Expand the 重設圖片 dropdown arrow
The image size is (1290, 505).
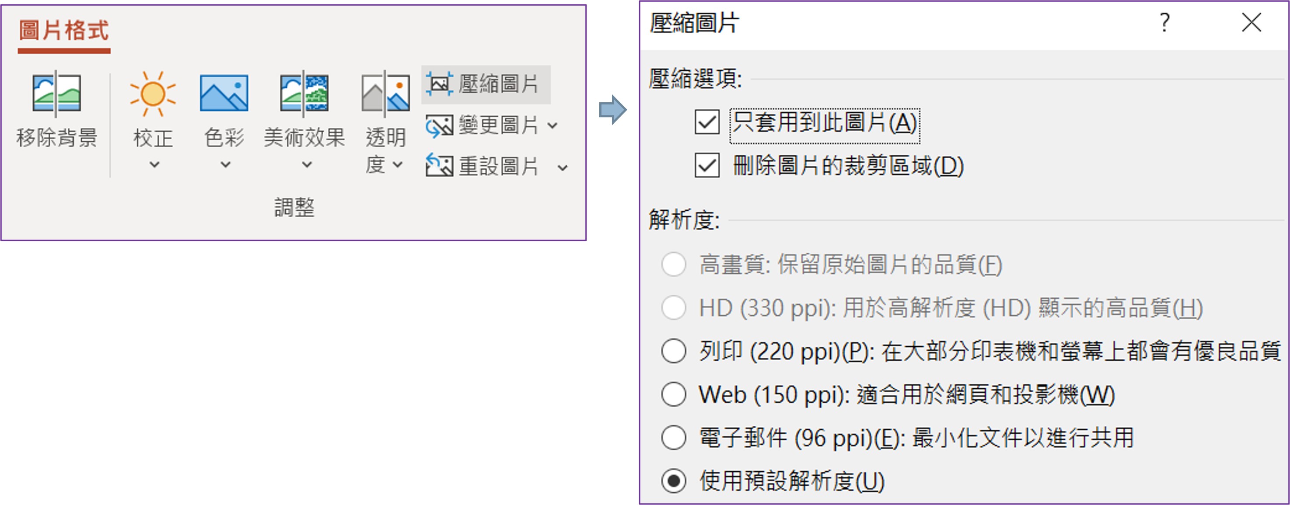[563, 167]
